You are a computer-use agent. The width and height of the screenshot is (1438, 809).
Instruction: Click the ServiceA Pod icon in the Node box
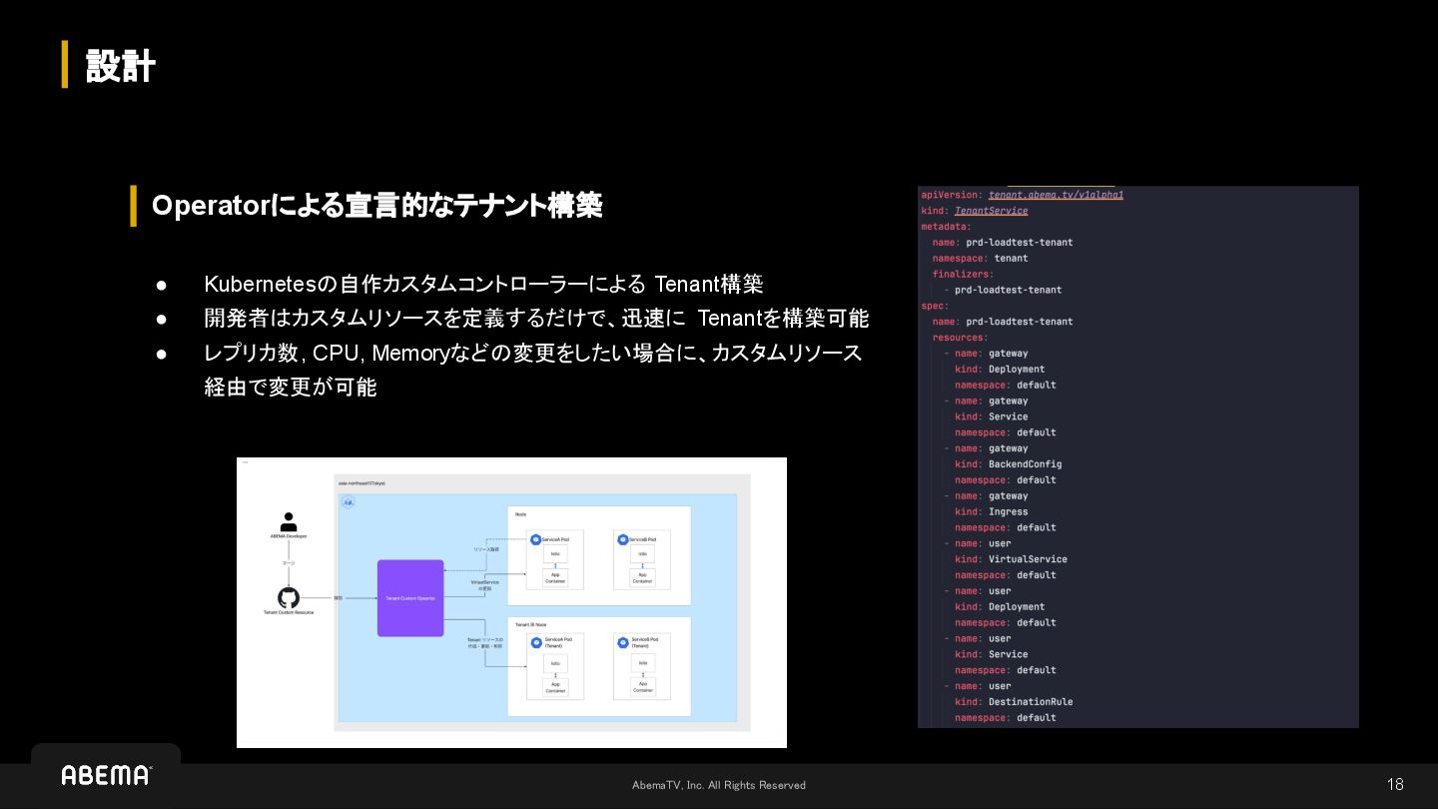tap(535, 539)
